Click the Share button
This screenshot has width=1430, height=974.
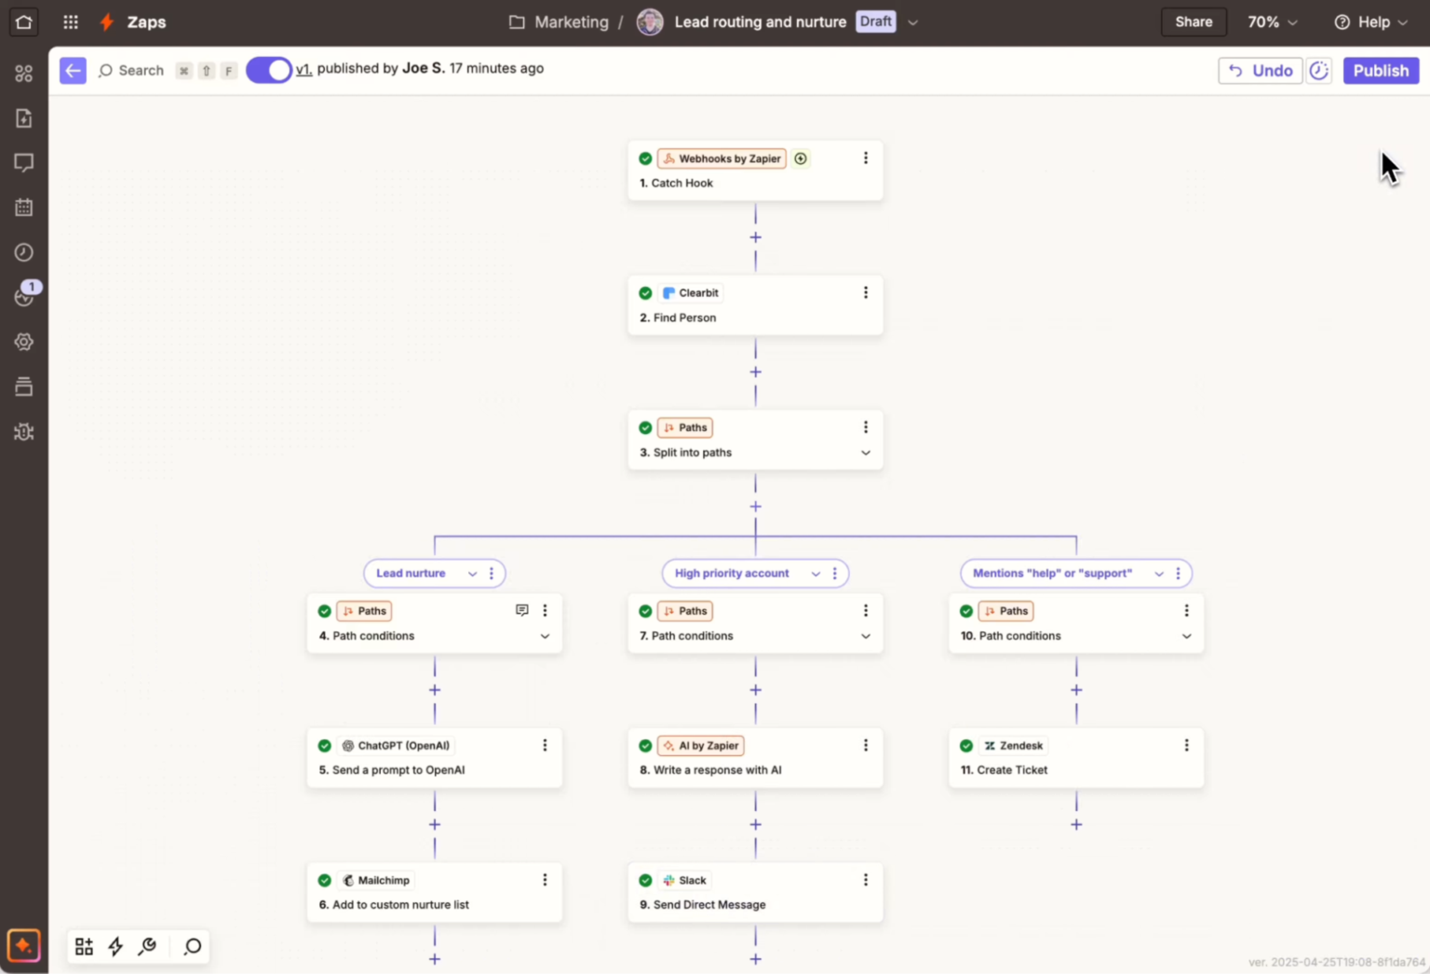point(1194,21)
